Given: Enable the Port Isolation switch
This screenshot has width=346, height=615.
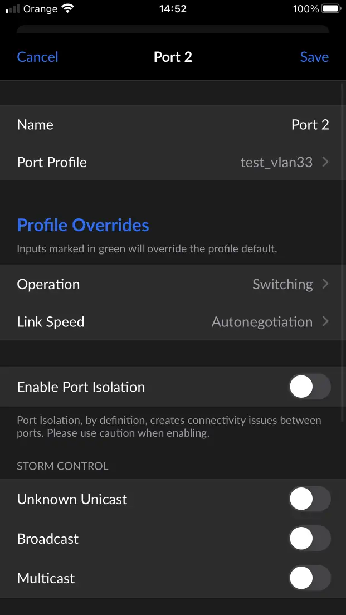Looking at the screenshot, I should (x=309, y=387).
